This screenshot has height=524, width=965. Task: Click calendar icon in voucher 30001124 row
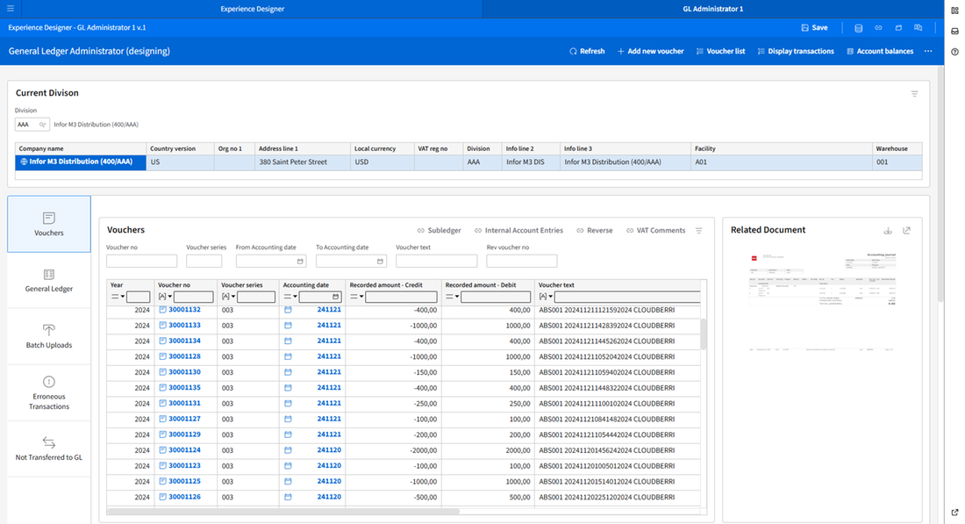point(288,450)
